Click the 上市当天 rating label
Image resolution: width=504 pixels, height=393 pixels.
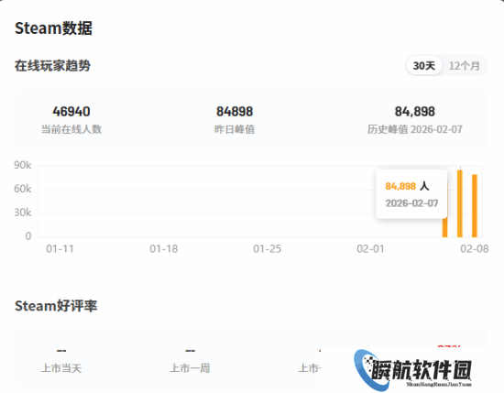[x=61, y=368]
